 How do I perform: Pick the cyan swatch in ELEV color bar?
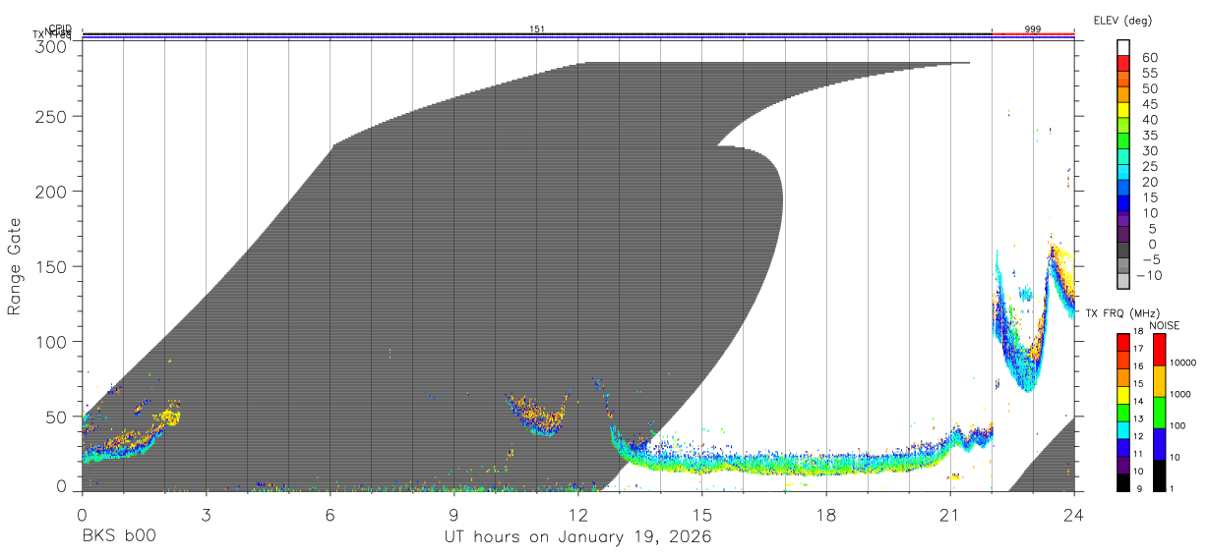click(1123, 172)
